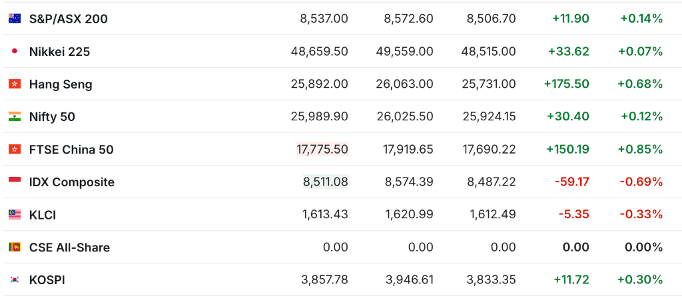Screen dimensions: 682x296
Task: Click the highlighted 17,775.50 price for FTSE China 50
Action: tap(322, 149)
